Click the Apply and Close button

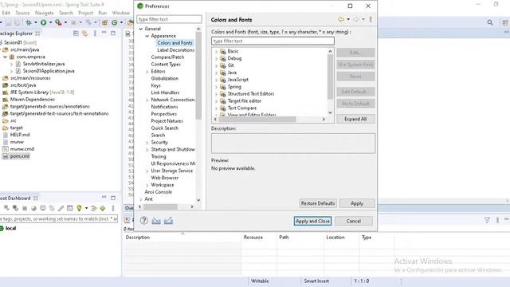click(x=312, y=221)
